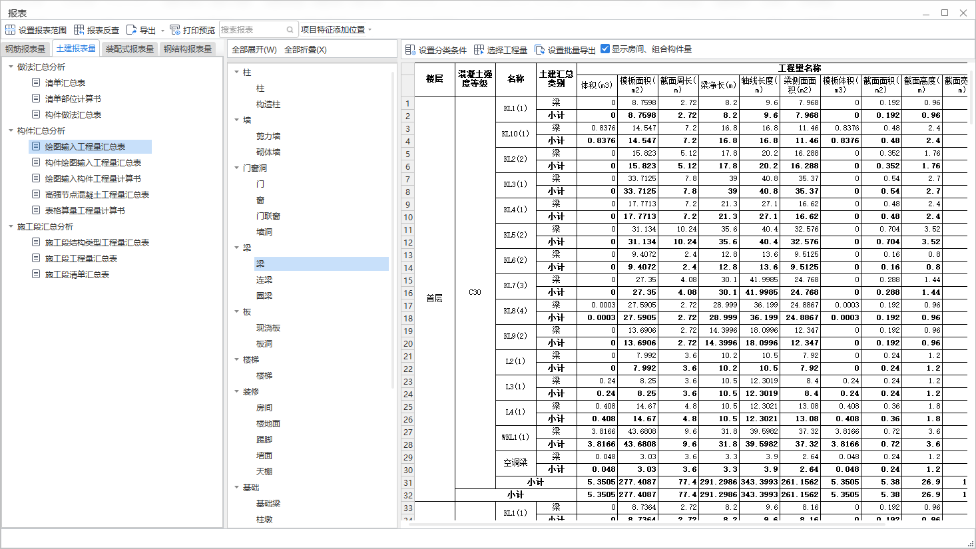Switch to 土建报表量 tab
Screen dimensions: 976x549
click(76, 48)
